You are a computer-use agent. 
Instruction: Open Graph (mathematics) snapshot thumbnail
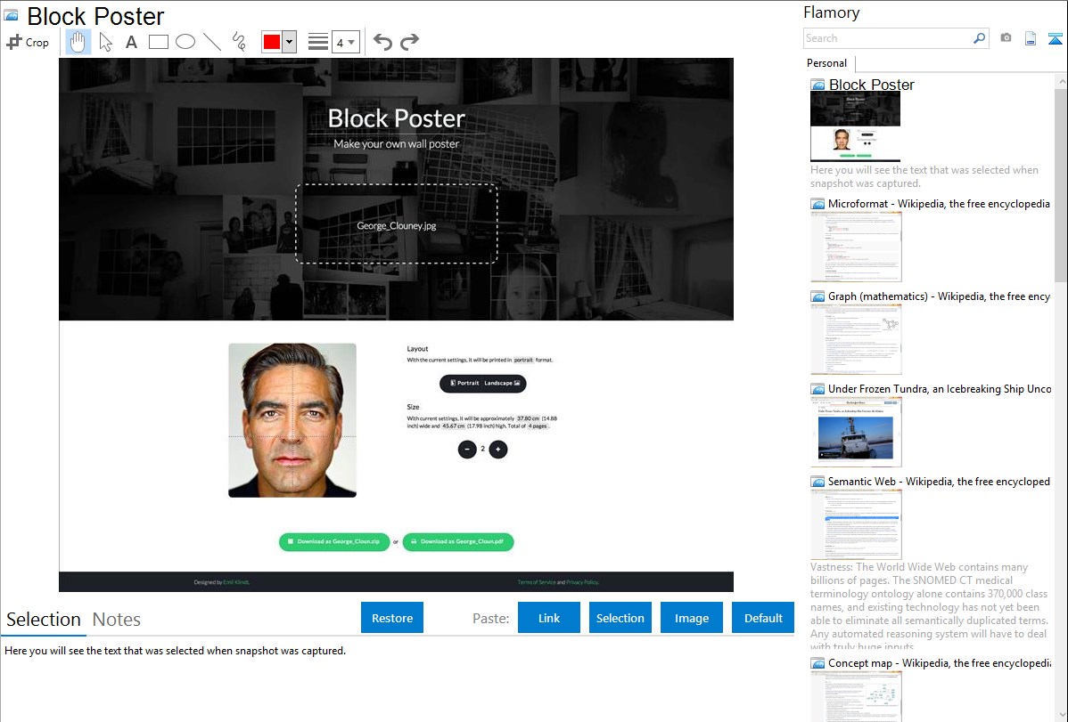(x=856, y=339)
